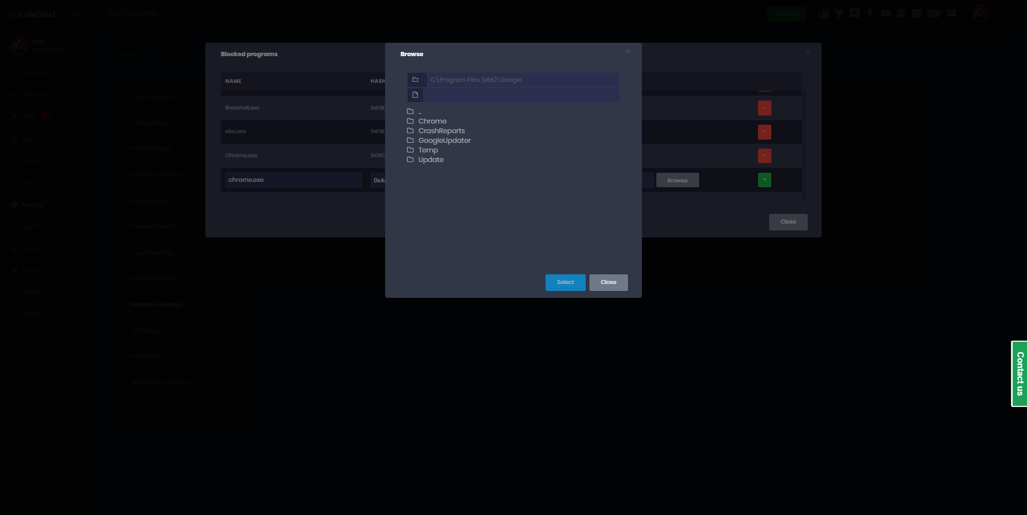Select Center settings in settings list
The image size is (1027, 515).
[152, 96]
